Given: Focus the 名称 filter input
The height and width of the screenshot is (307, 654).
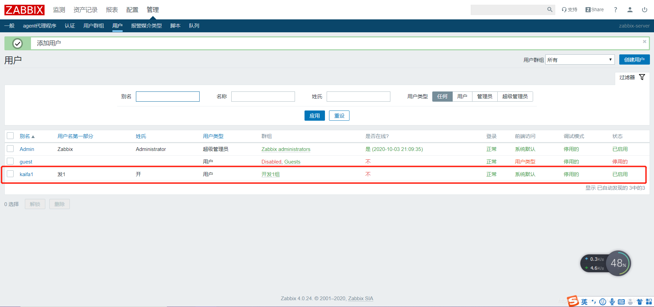Looking at the screenshot, I should point(263,97).
